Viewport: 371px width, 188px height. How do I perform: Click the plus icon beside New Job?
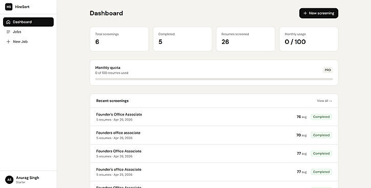[x=8, y=41]
